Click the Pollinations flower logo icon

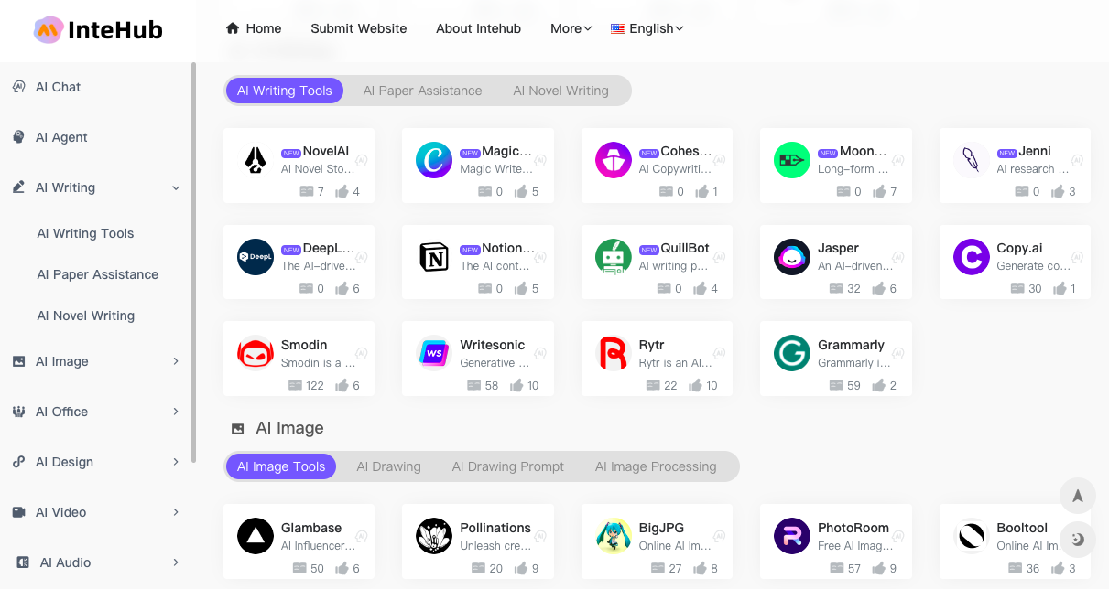pyautogui.click(x=434, y=537)
